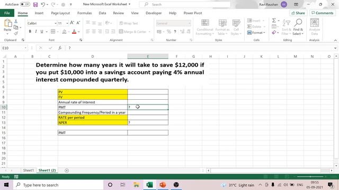
Task: Click Delete cells in Cells group
Action: click(255, 26)
